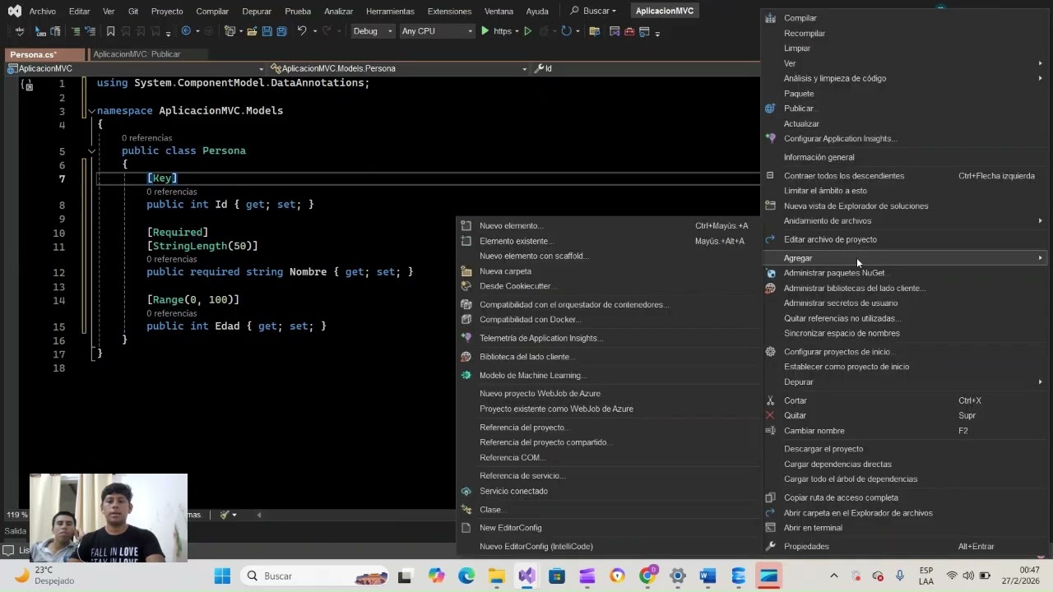Viewport: 1053px width, 592px height.
Task: Click Compatibilidad con Docker option
Action: pos(608,320)
